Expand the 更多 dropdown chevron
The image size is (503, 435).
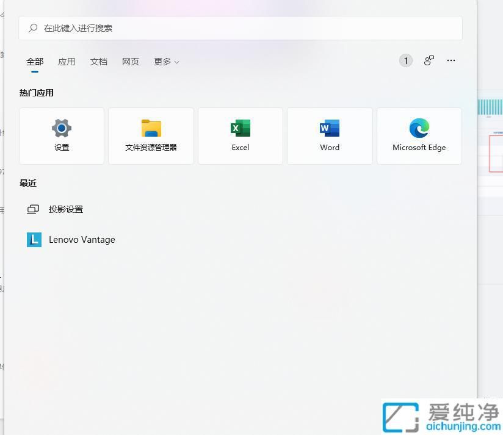[x=176, y=62]
